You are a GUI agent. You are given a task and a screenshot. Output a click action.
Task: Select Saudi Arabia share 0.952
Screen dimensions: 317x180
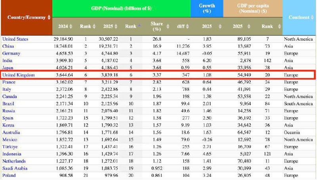[157, 168]
